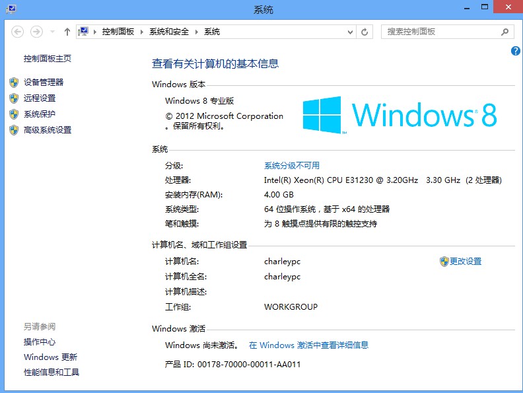Open 高级系统设置 from sidebar

coord(48,129)
